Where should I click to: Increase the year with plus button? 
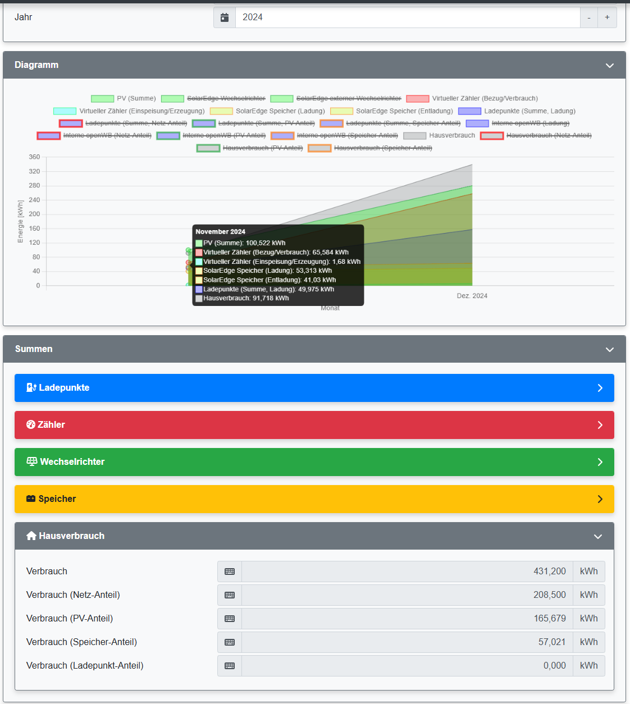607,17
